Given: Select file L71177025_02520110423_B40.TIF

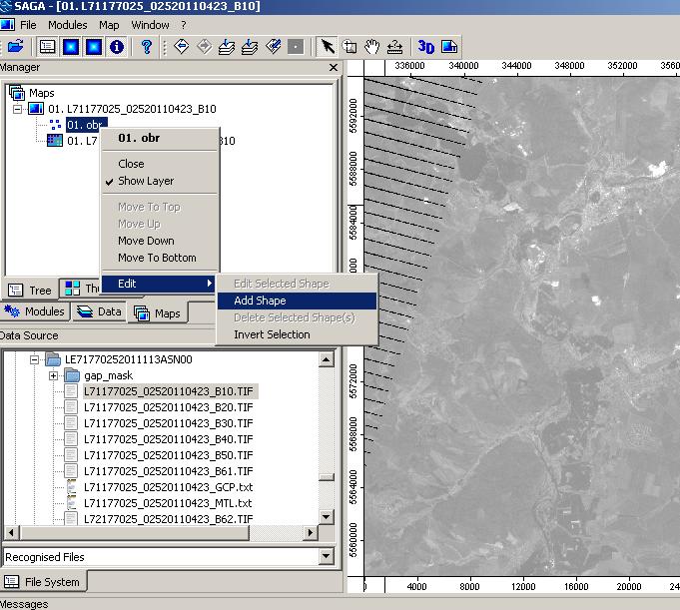Looking at the screenshot, I should pyautogui.click(x=168, y=439).
